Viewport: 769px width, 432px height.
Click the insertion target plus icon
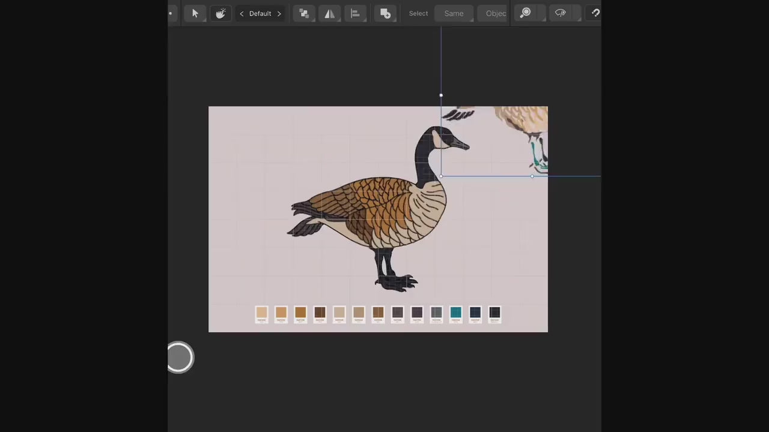385,13
